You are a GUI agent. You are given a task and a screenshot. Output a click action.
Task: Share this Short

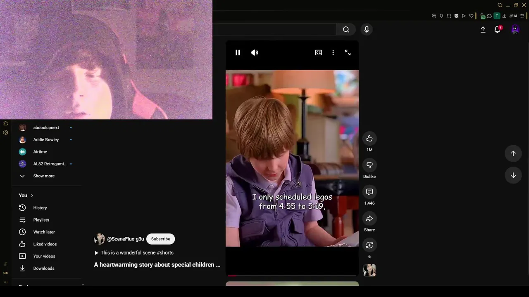tap(369, 219)
